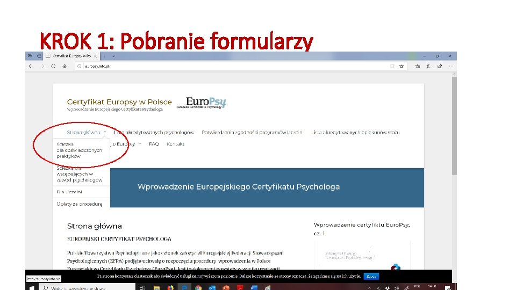The image size is (516, 290).
Task: Click the Certyfikat Europsy w Polsce site title
Action: click(119, 102)
